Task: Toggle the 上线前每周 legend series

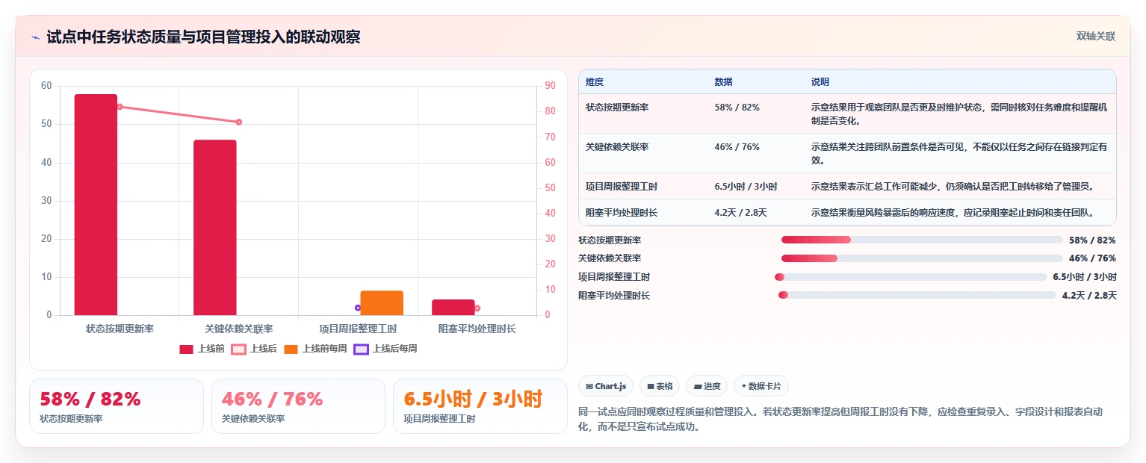Action: pos(315,349)
